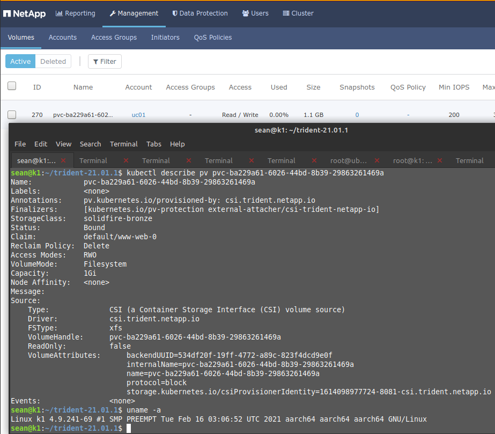Sort by Access Groups column header

190,87
